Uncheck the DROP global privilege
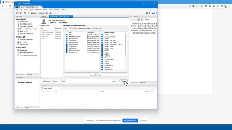This screenshot has height=130, width=232. tap(102, 52)
